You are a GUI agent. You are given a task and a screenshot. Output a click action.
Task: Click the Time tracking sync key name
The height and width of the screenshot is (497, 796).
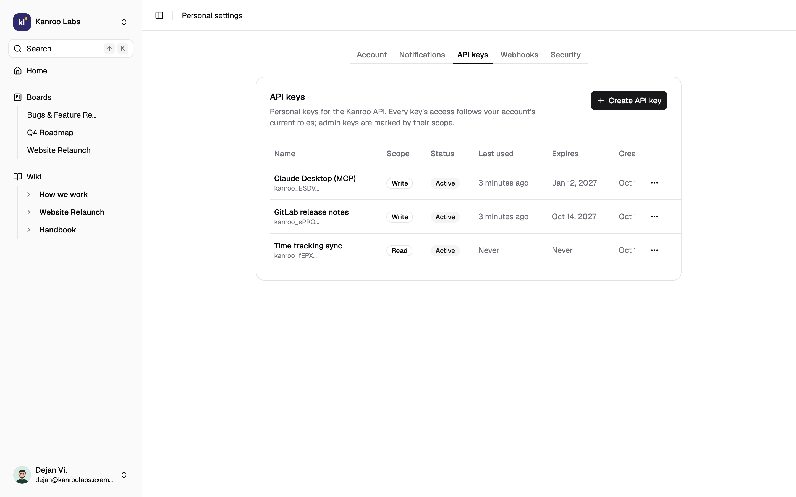click(308, 246)
